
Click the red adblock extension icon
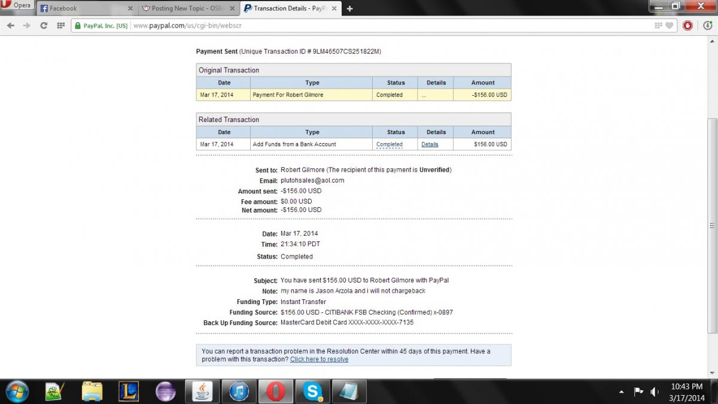click(688, 26)
